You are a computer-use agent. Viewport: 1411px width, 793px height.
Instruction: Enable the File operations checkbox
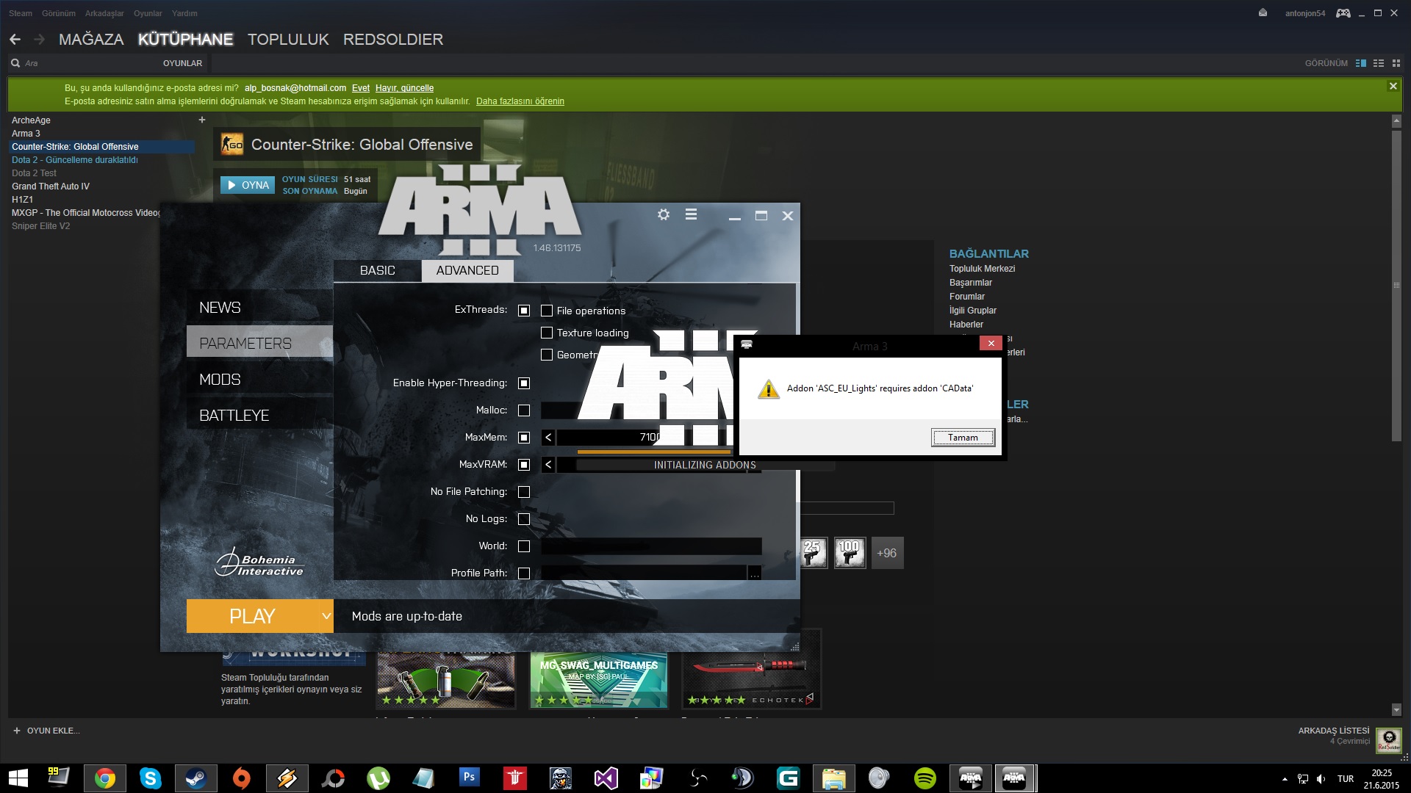547,311
